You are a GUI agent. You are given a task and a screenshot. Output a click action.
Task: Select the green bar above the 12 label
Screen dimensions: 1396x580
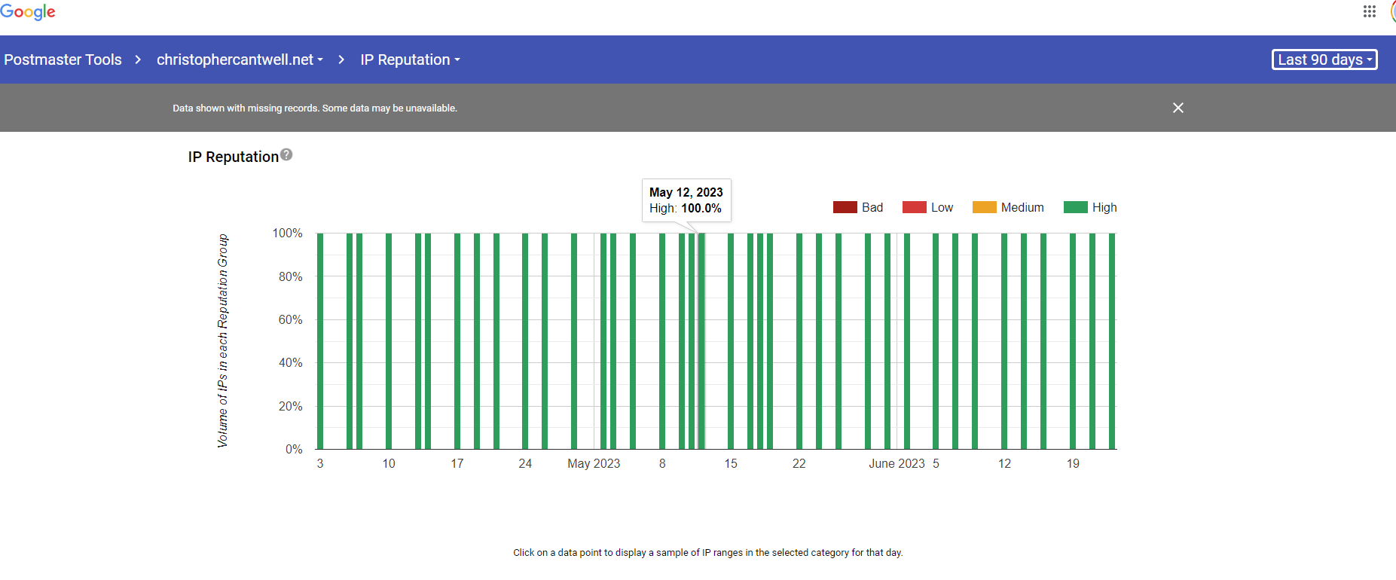point(1004,341)
